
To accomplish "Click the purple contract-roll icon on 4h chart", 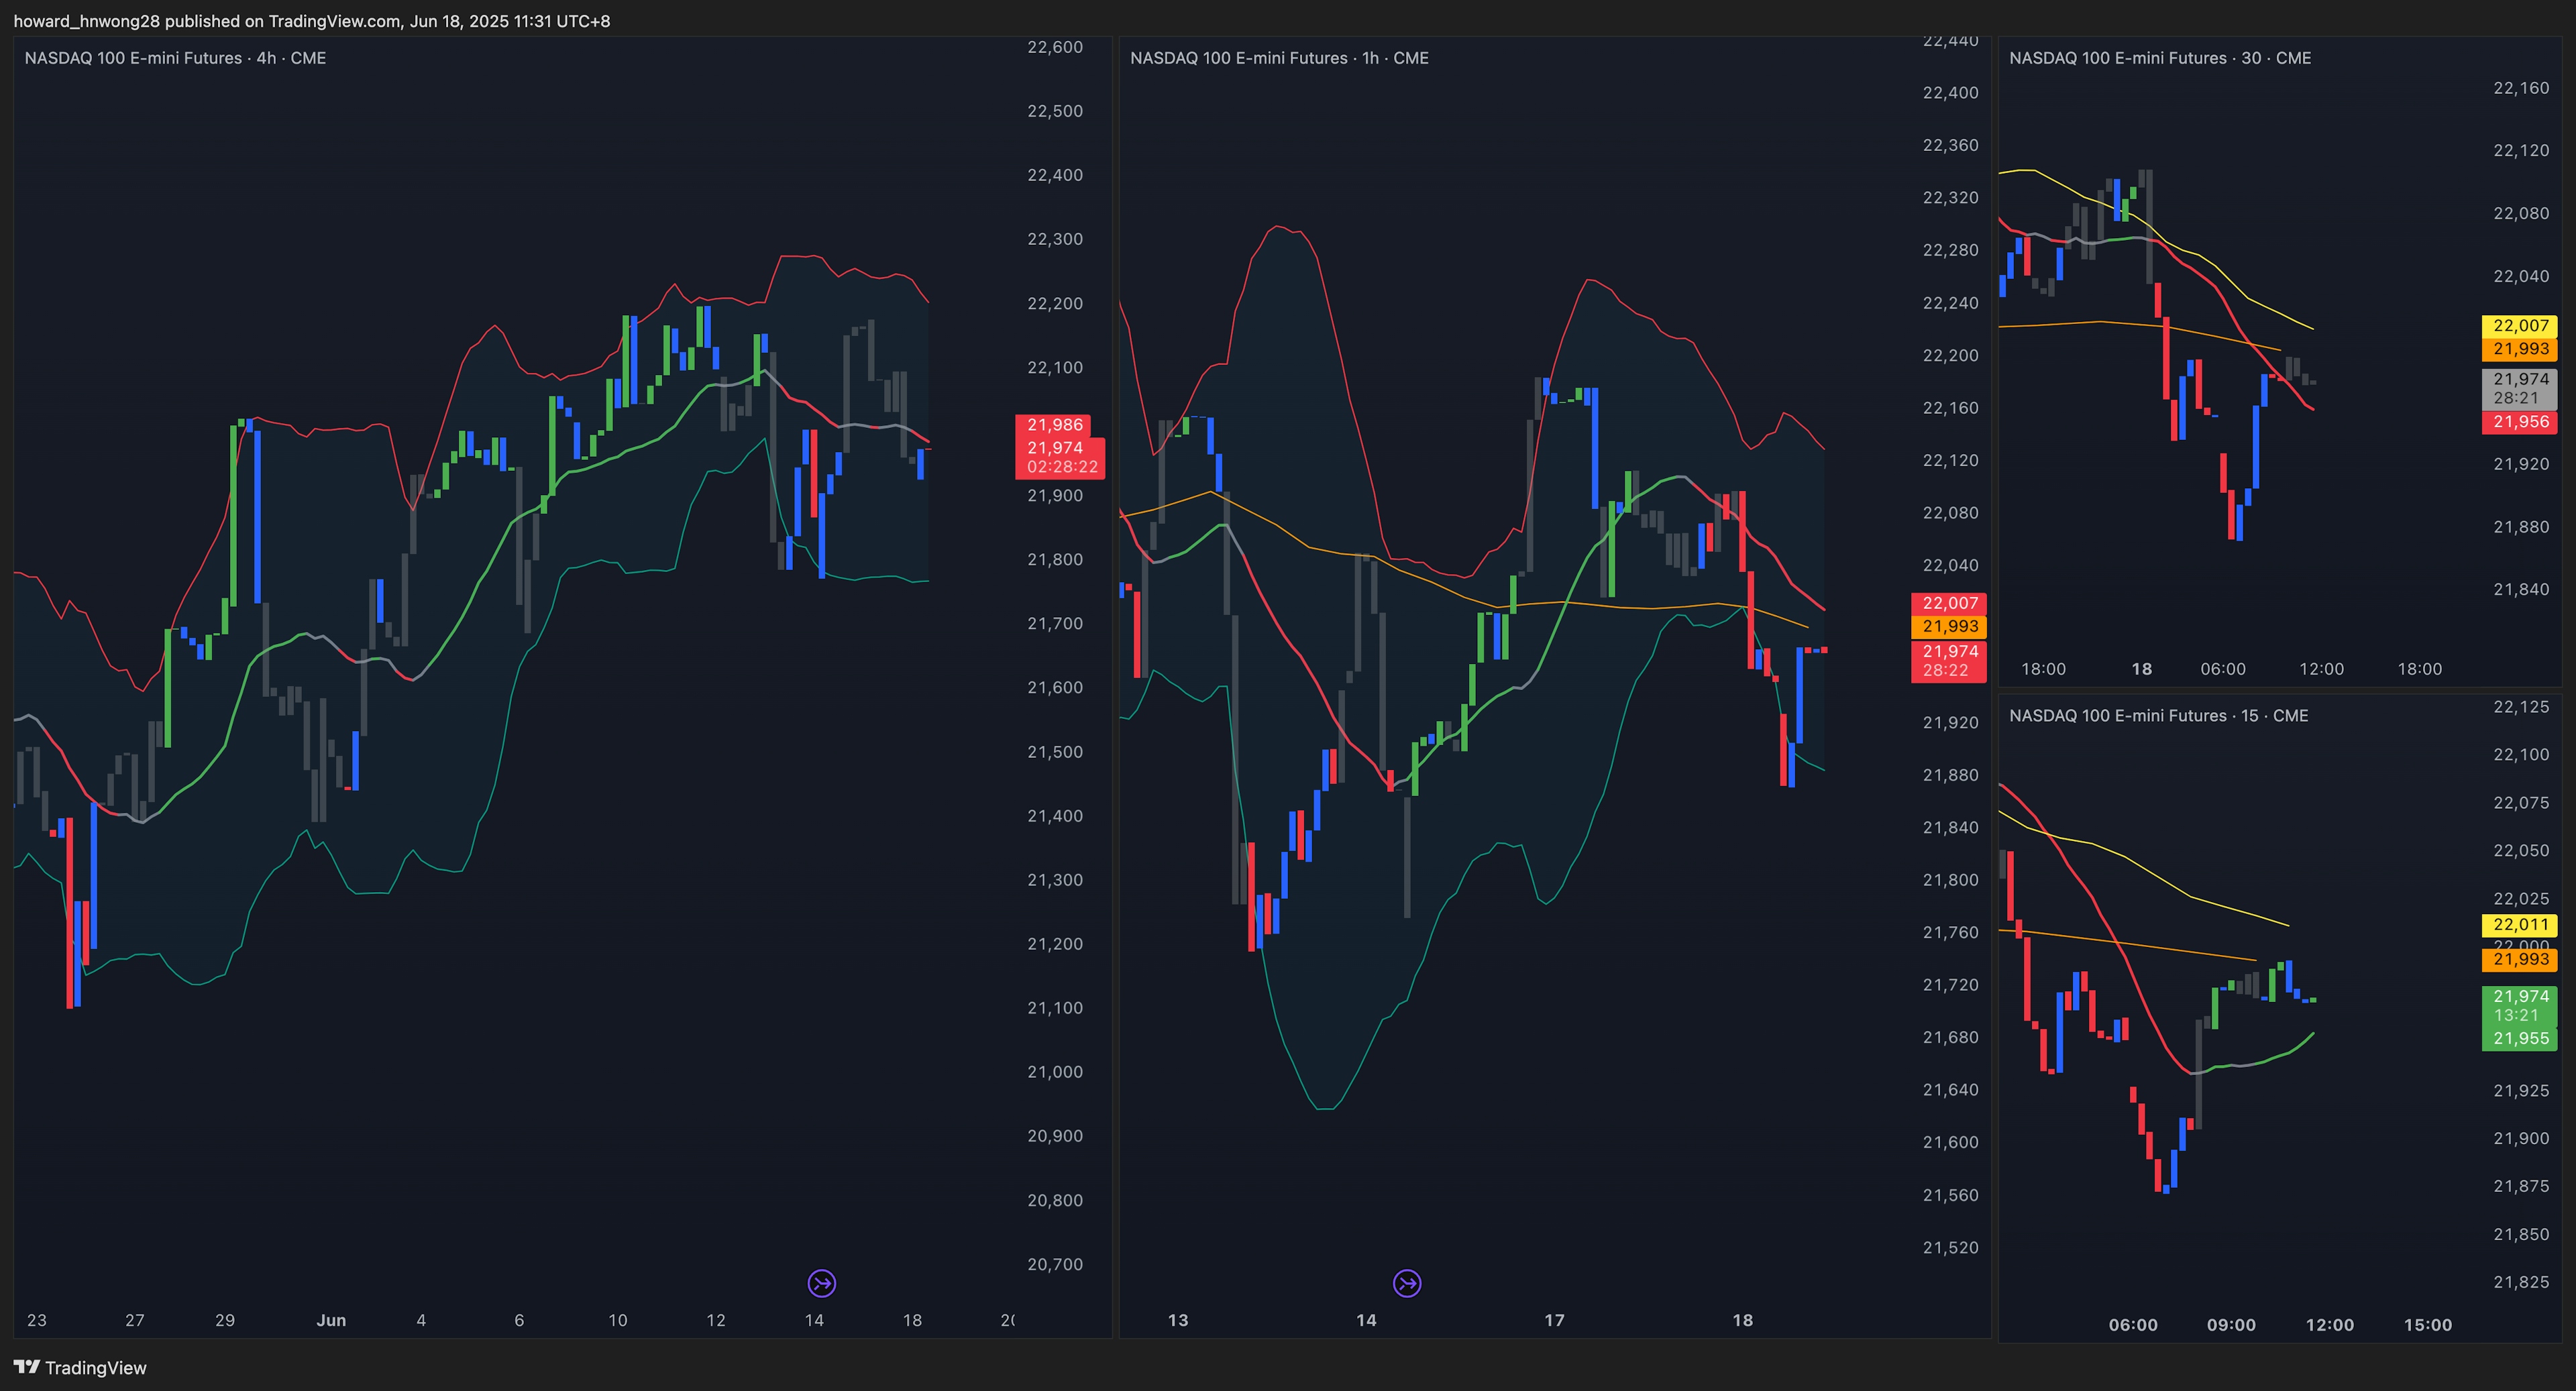I will click(821, 1283).
